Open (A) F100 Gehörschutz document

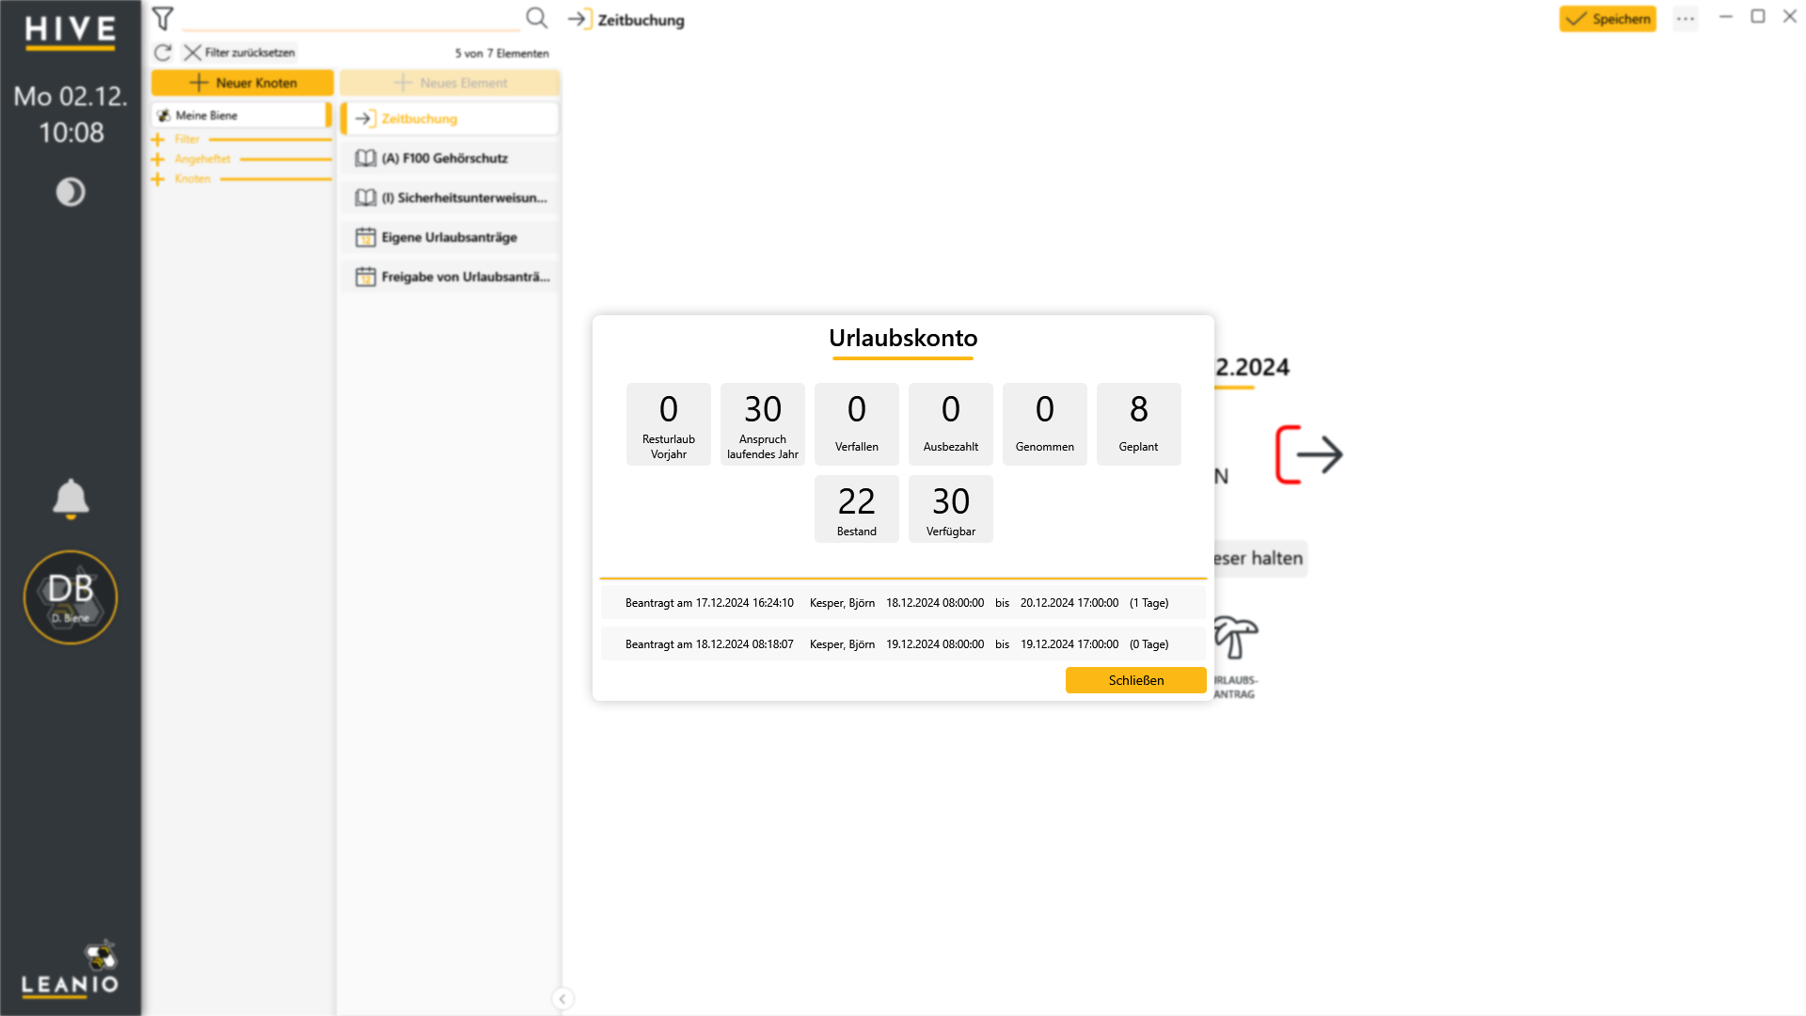coord(450,158)
